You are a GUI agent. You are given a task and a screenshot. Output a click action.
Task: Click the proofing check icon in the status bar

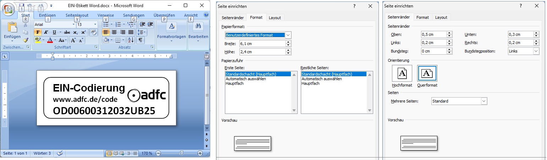coord(60,153)
